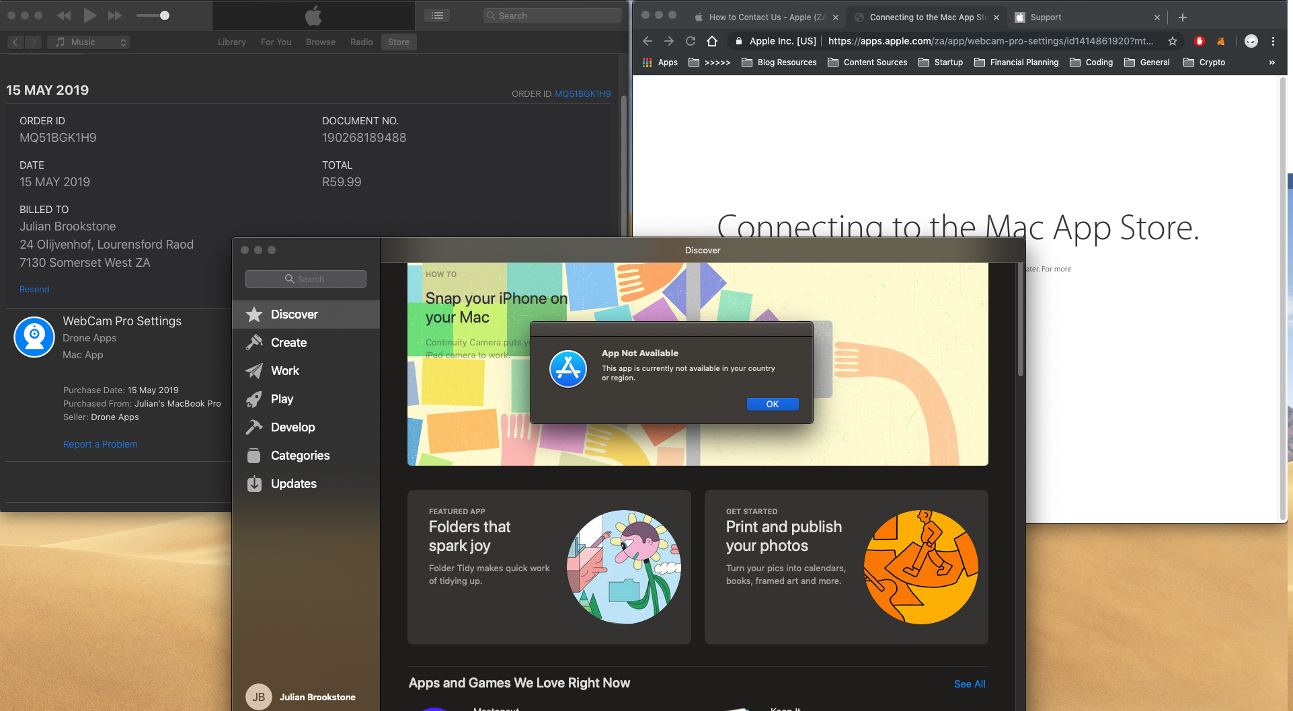Click Chrome forward arrow
1293x711 pixels.
click(669, 41)
